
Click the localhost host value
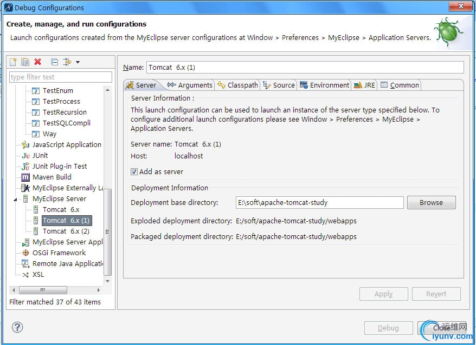[x=189, y=156]
